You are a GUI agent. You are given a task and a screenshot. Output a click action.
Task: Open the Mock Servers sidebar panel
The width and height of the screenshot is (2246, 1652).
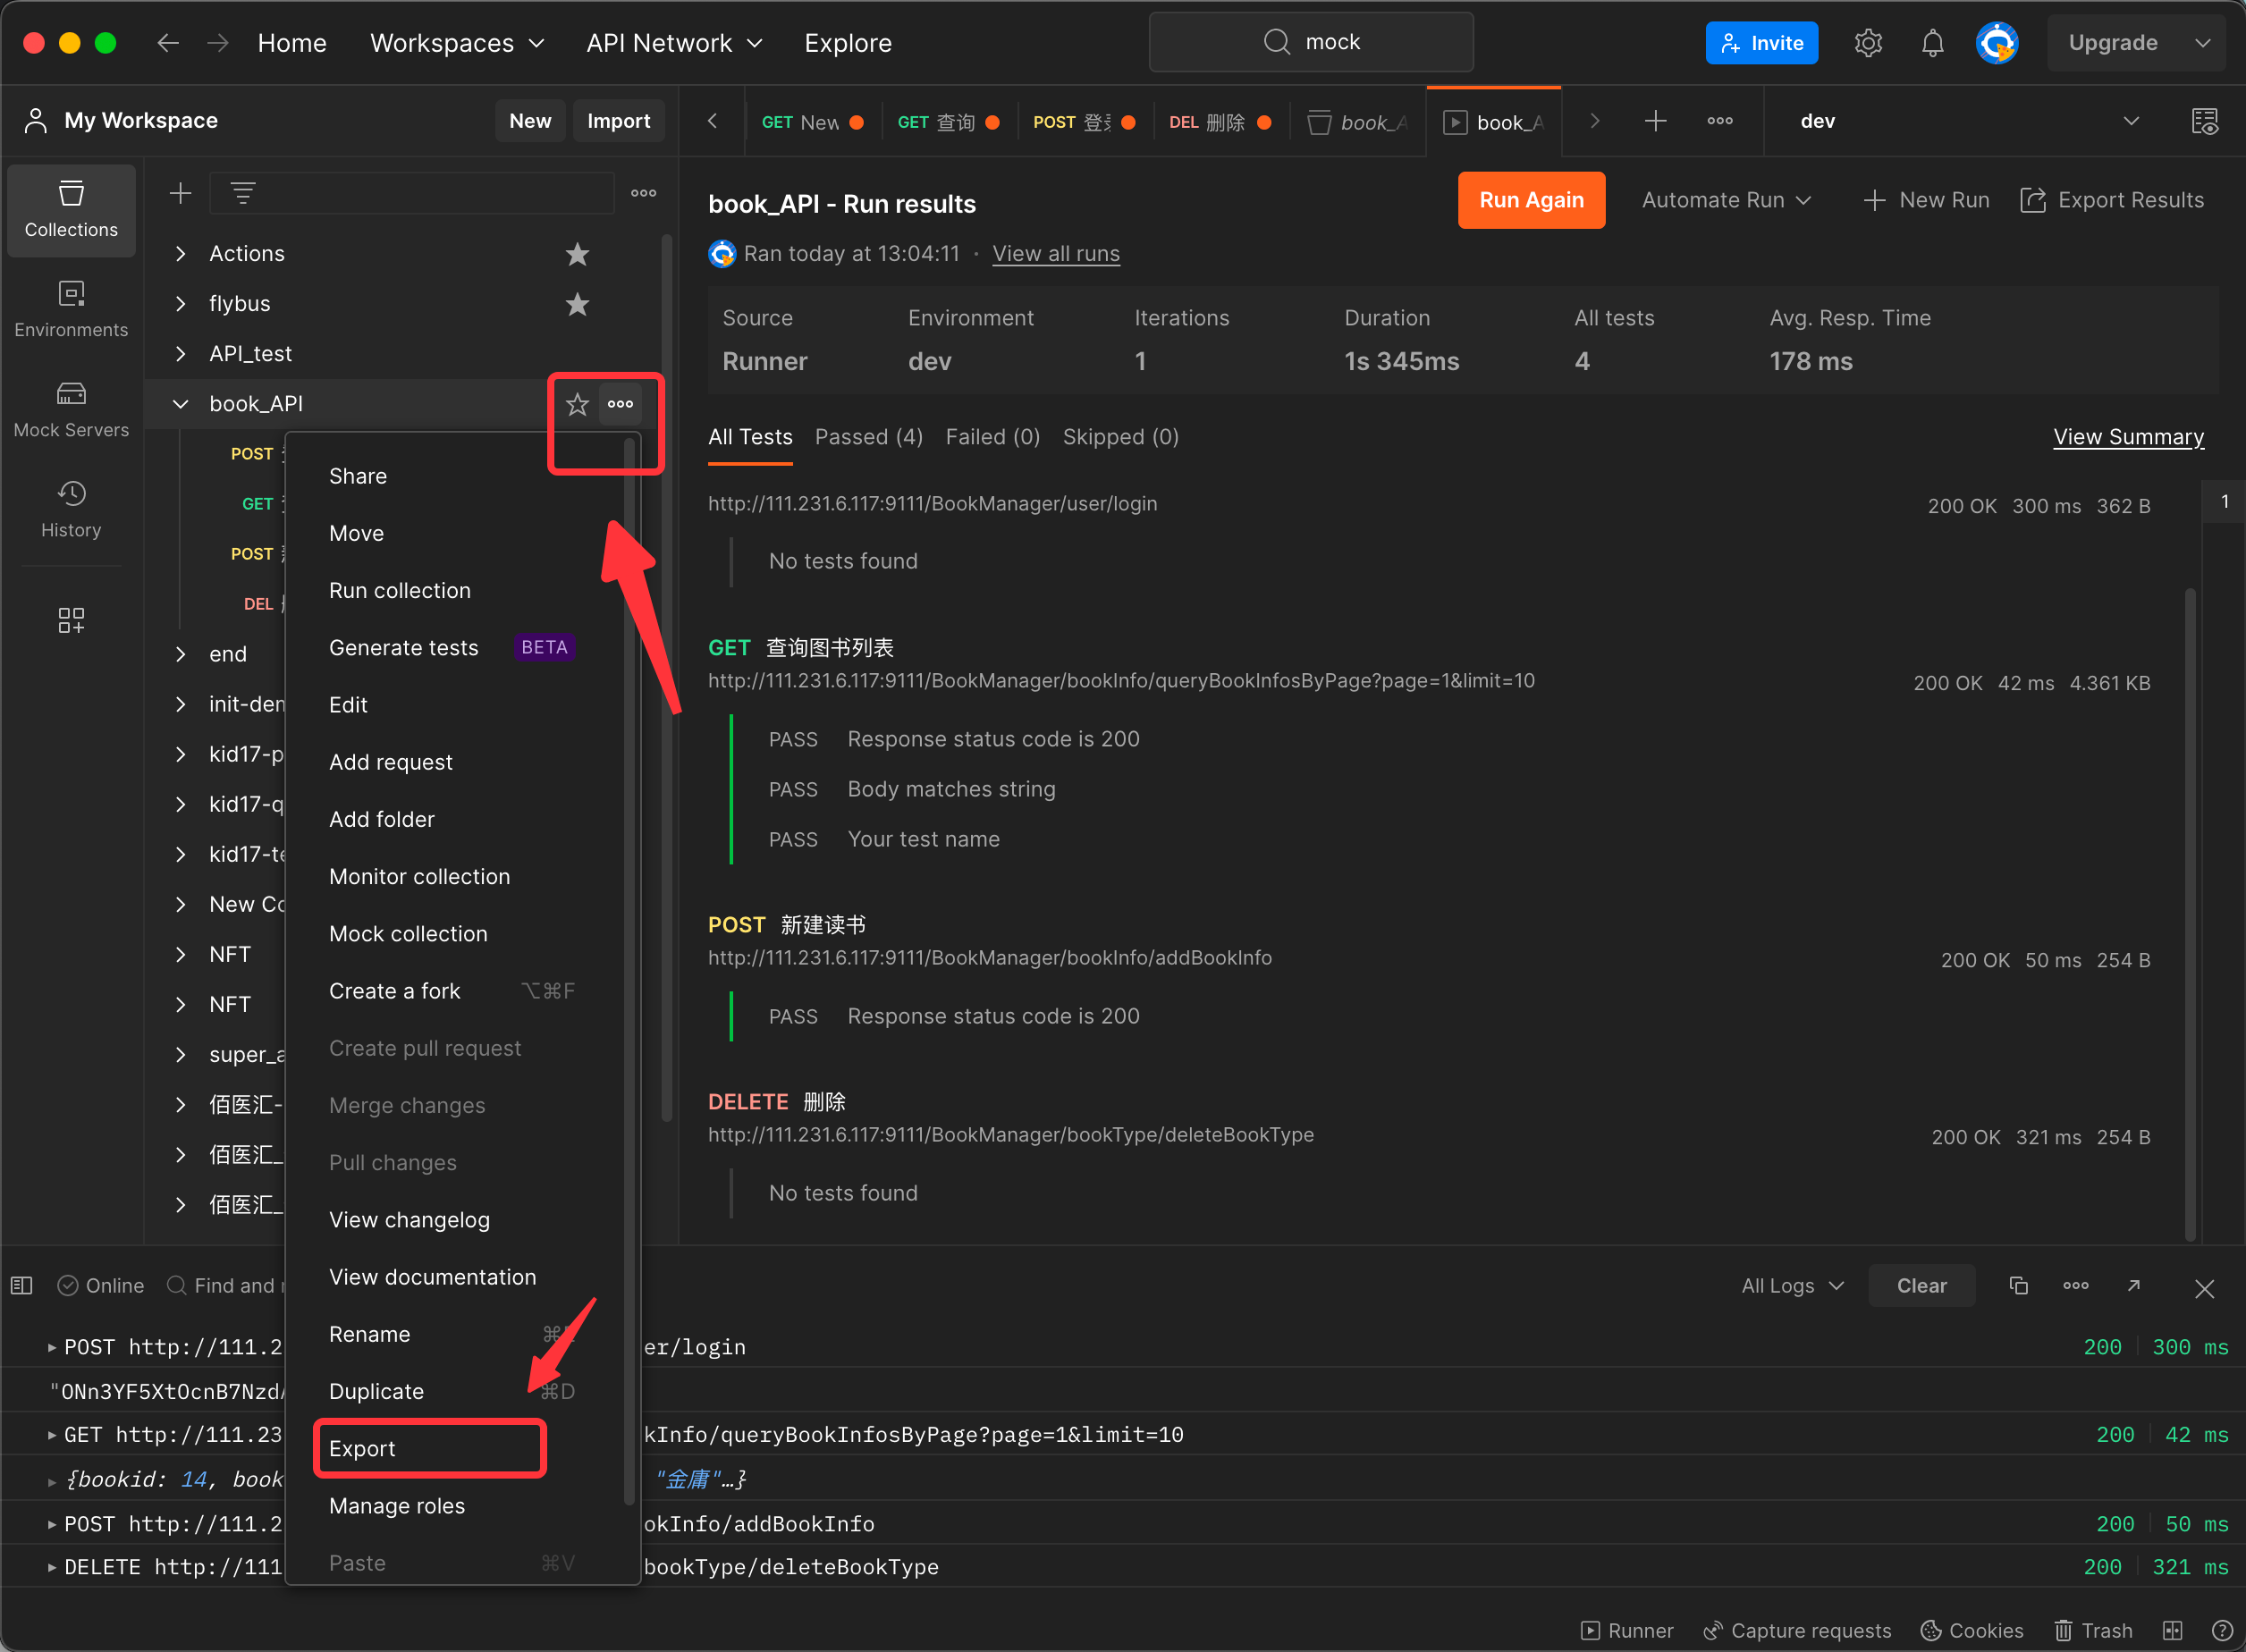click(x=71, y=410)
